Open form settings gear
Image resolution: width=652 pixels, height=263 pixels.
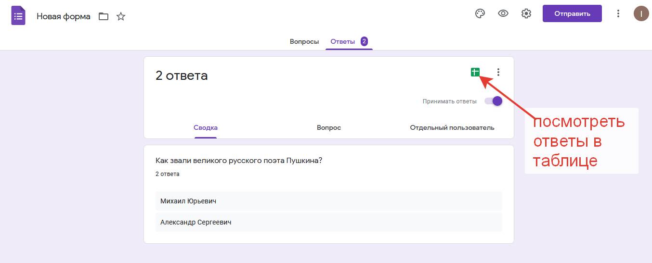pyautogui.click(x=526, y=13)
